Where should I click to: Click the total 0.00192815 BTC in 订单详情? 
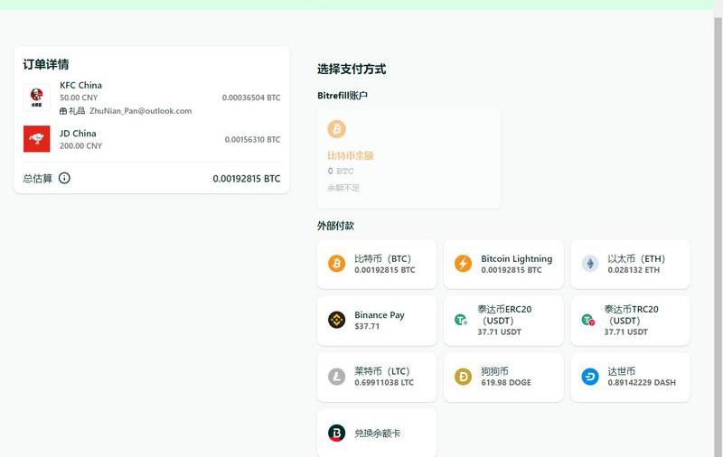(x=246, y=179)
